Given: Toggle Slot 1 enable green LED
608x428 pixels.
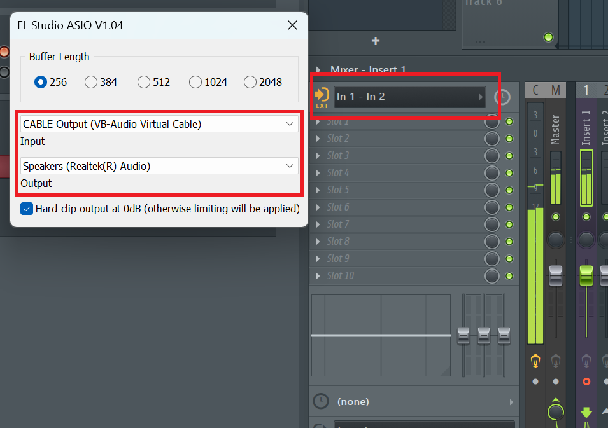Looking at the screenshot, I should (x=509, y=121).
